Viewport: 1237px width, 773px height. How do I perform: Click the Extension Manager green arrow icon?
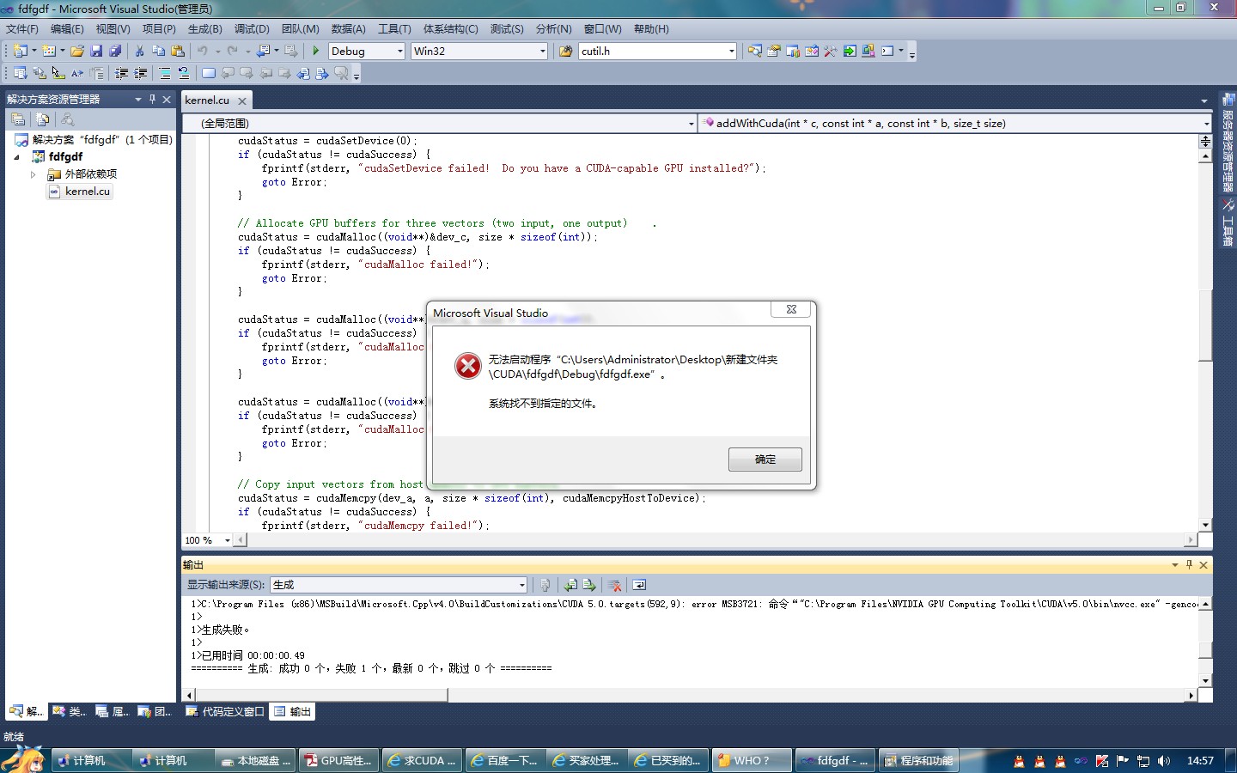click(x=850, y=52)
